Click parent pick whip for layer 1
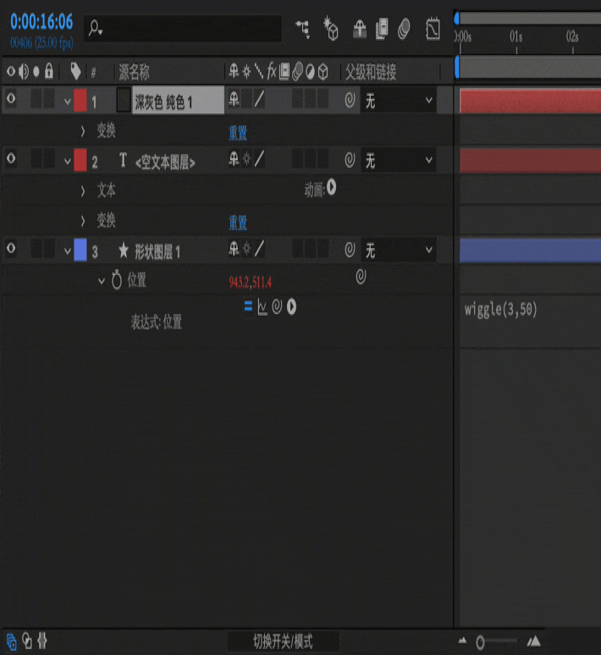Image resolution: width=601 pixels, height=655 pixels. [350, 100]
